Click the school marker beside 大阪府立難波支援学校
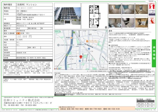This screenshot has height=112, width=158. [x=58, y=45]
